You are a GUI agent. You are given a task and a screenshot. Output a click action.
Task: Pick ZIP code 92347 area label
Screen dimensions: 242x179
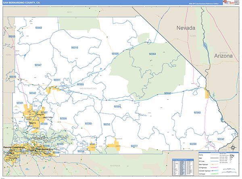38,65
